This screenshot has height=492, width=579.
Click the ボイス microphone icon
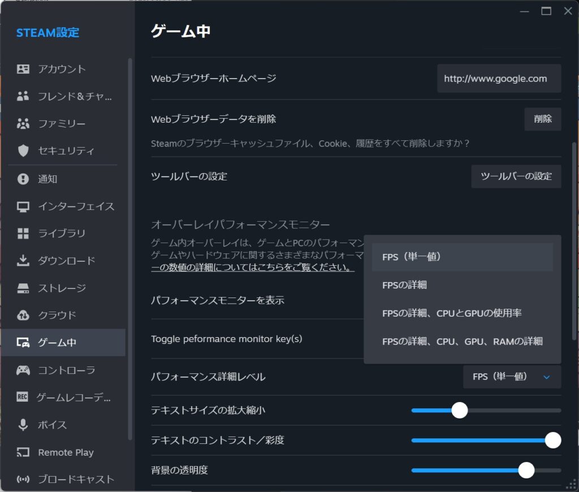[23, 425]
